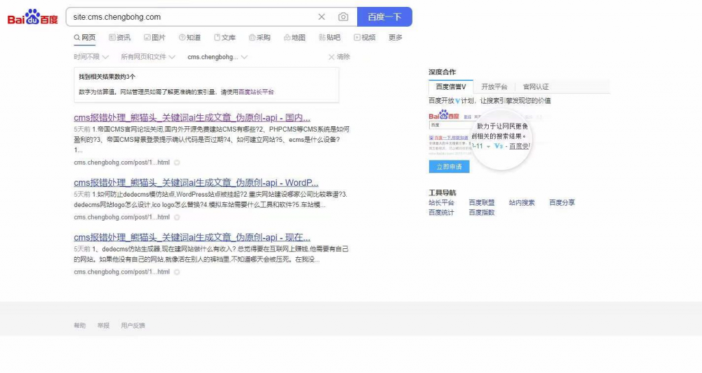Open the 知道 tab

(190, 38)
